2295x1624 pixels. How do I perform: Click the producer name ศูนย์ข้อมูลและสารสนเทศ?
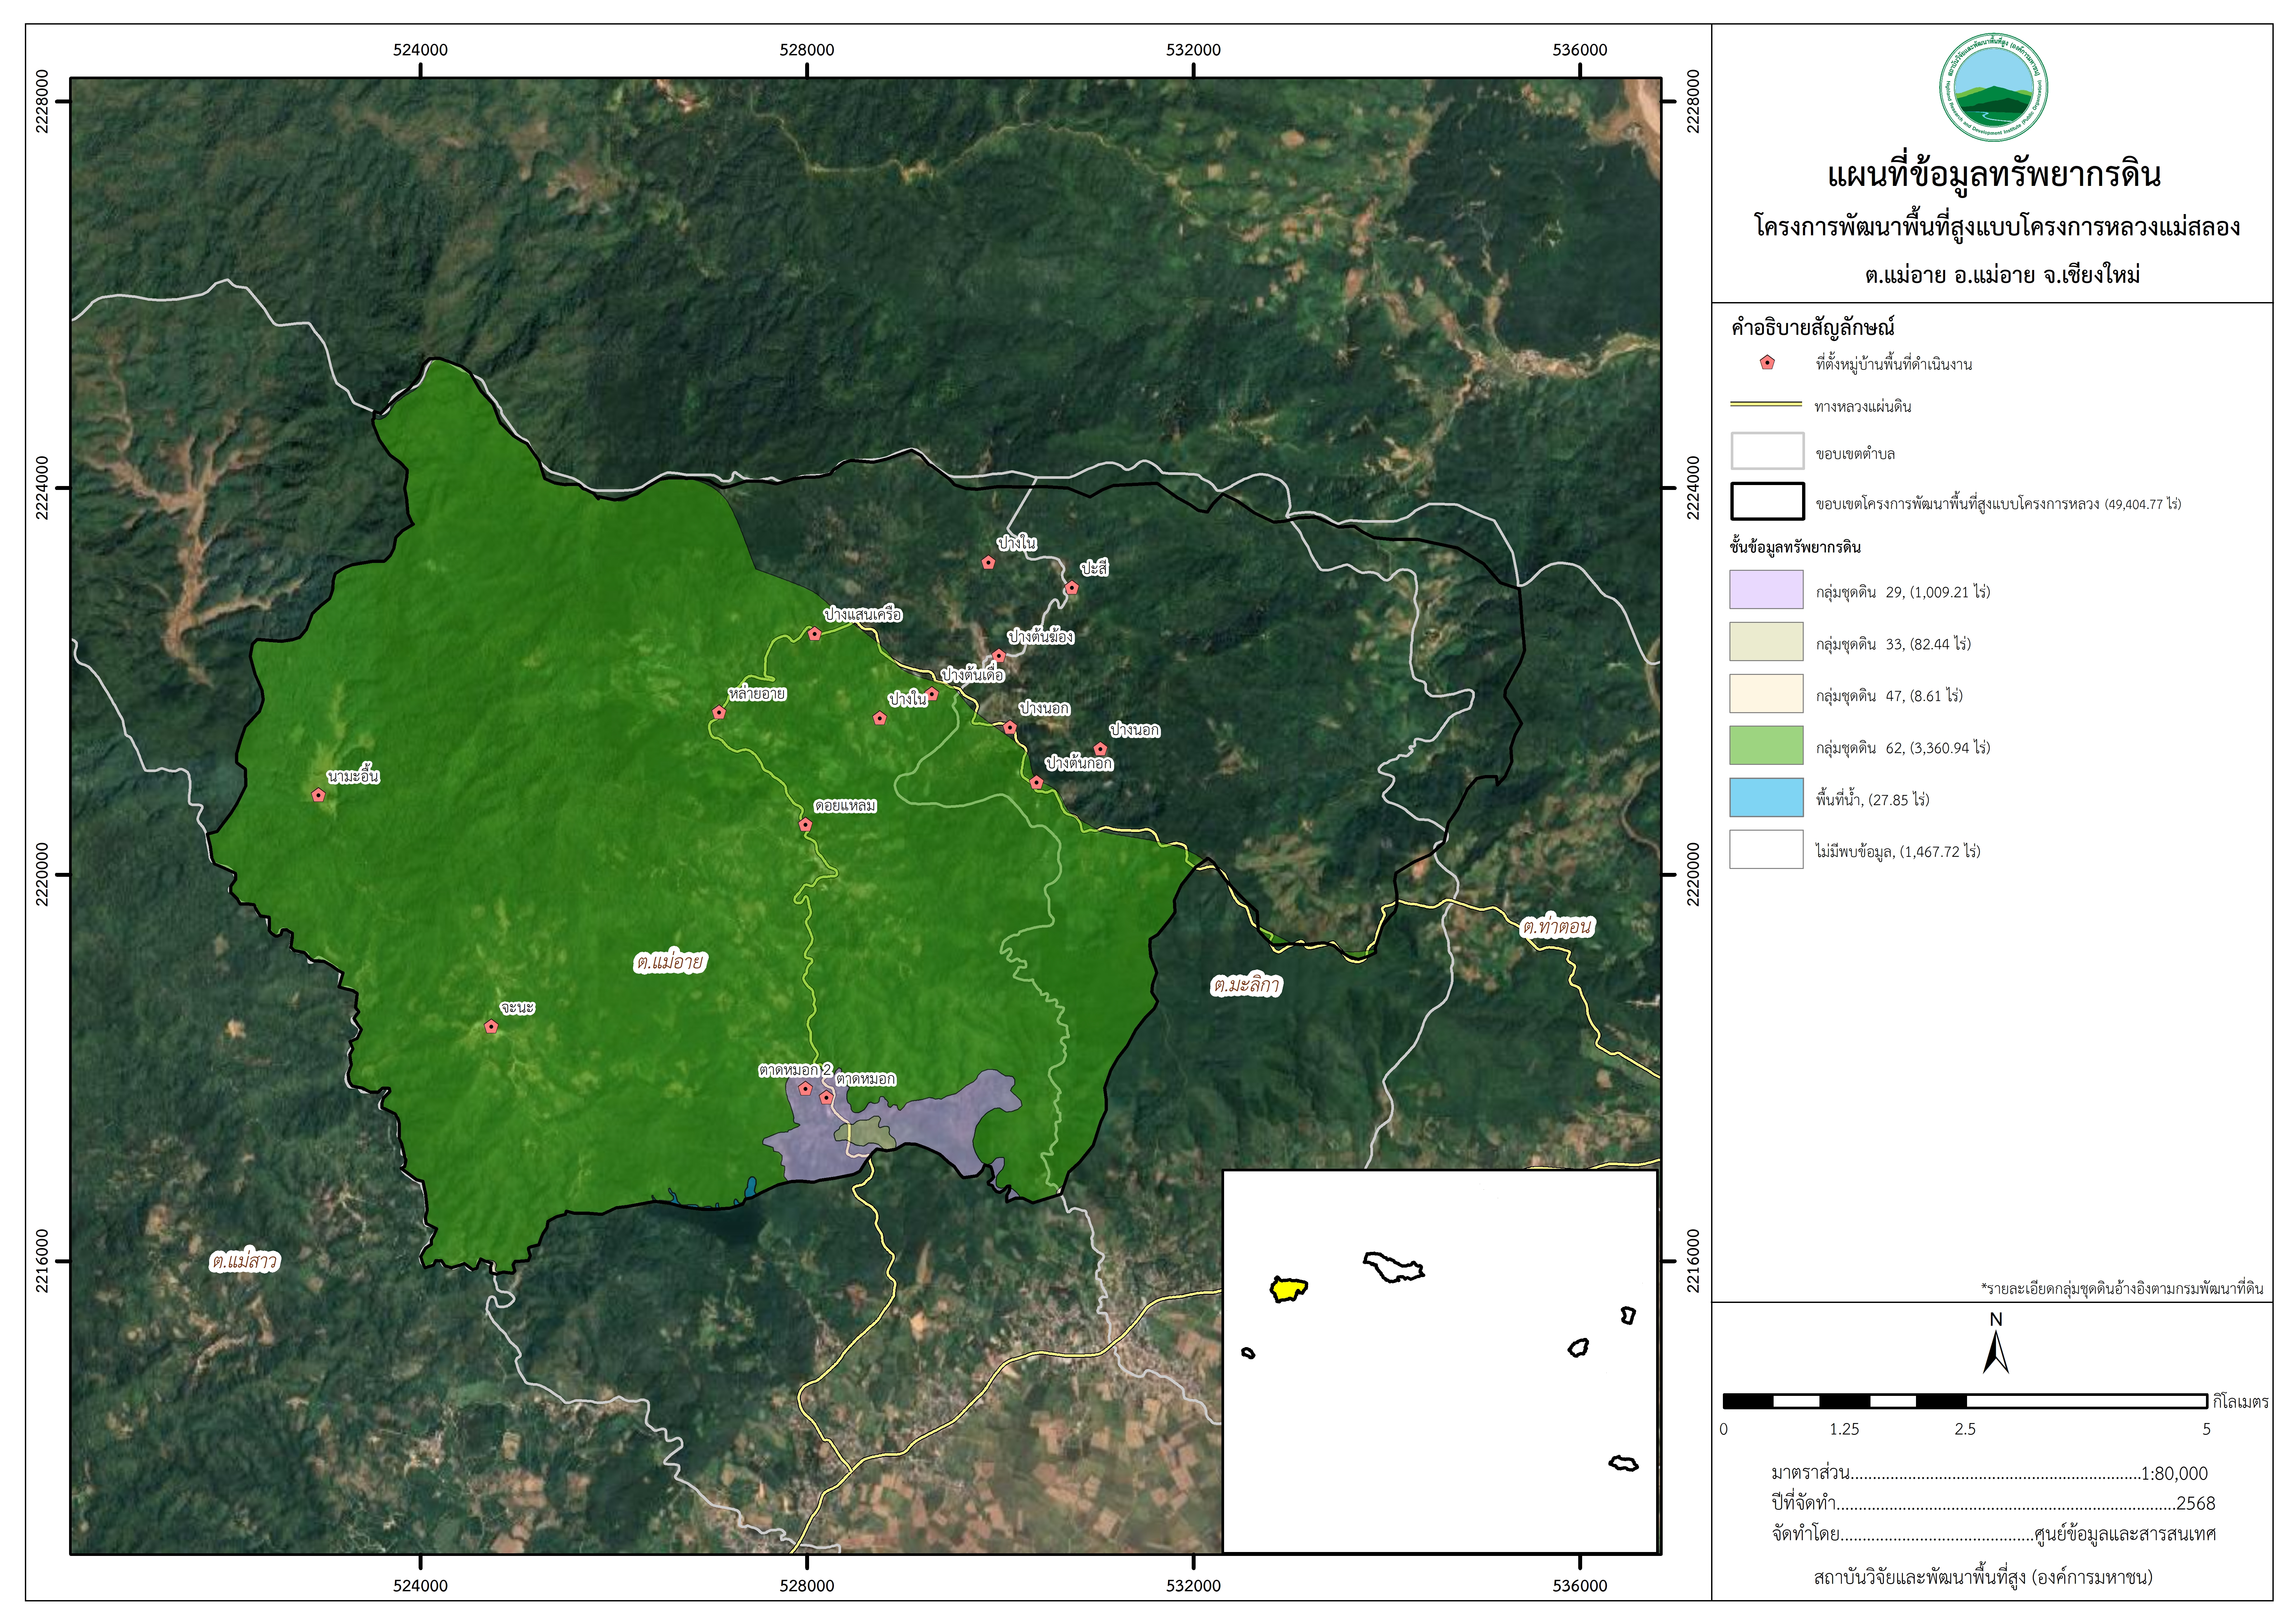pos(2125,1534)
